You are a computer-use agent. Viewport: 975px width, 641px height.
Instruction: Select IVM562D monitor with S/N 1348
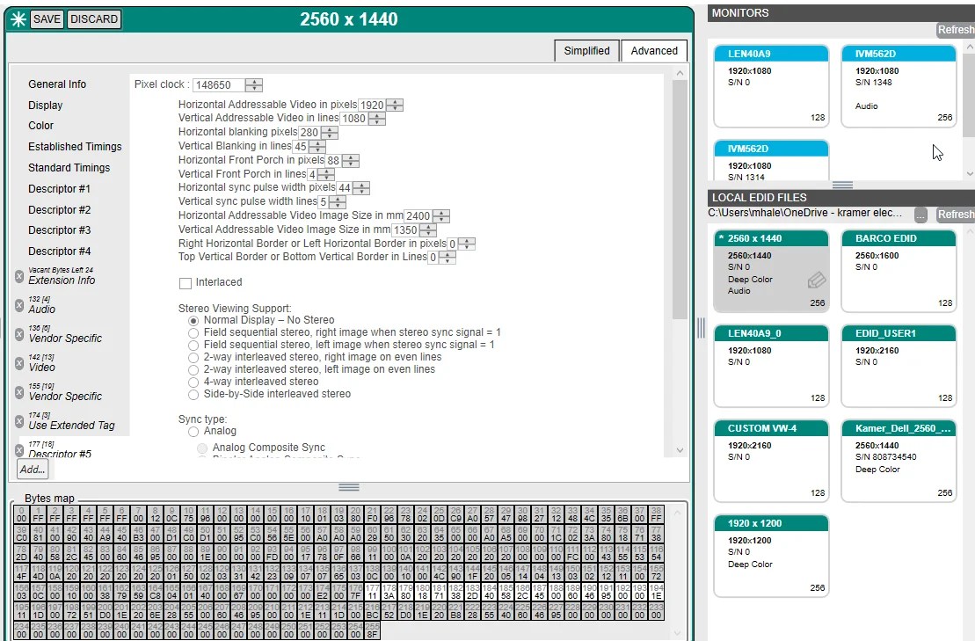pyautogui.click(x=899, y=86)
